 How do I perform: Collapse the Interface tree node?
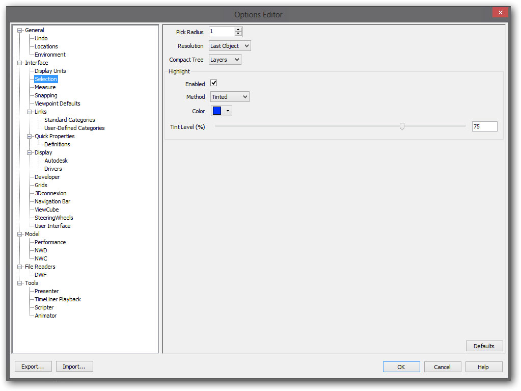point(20,63)
